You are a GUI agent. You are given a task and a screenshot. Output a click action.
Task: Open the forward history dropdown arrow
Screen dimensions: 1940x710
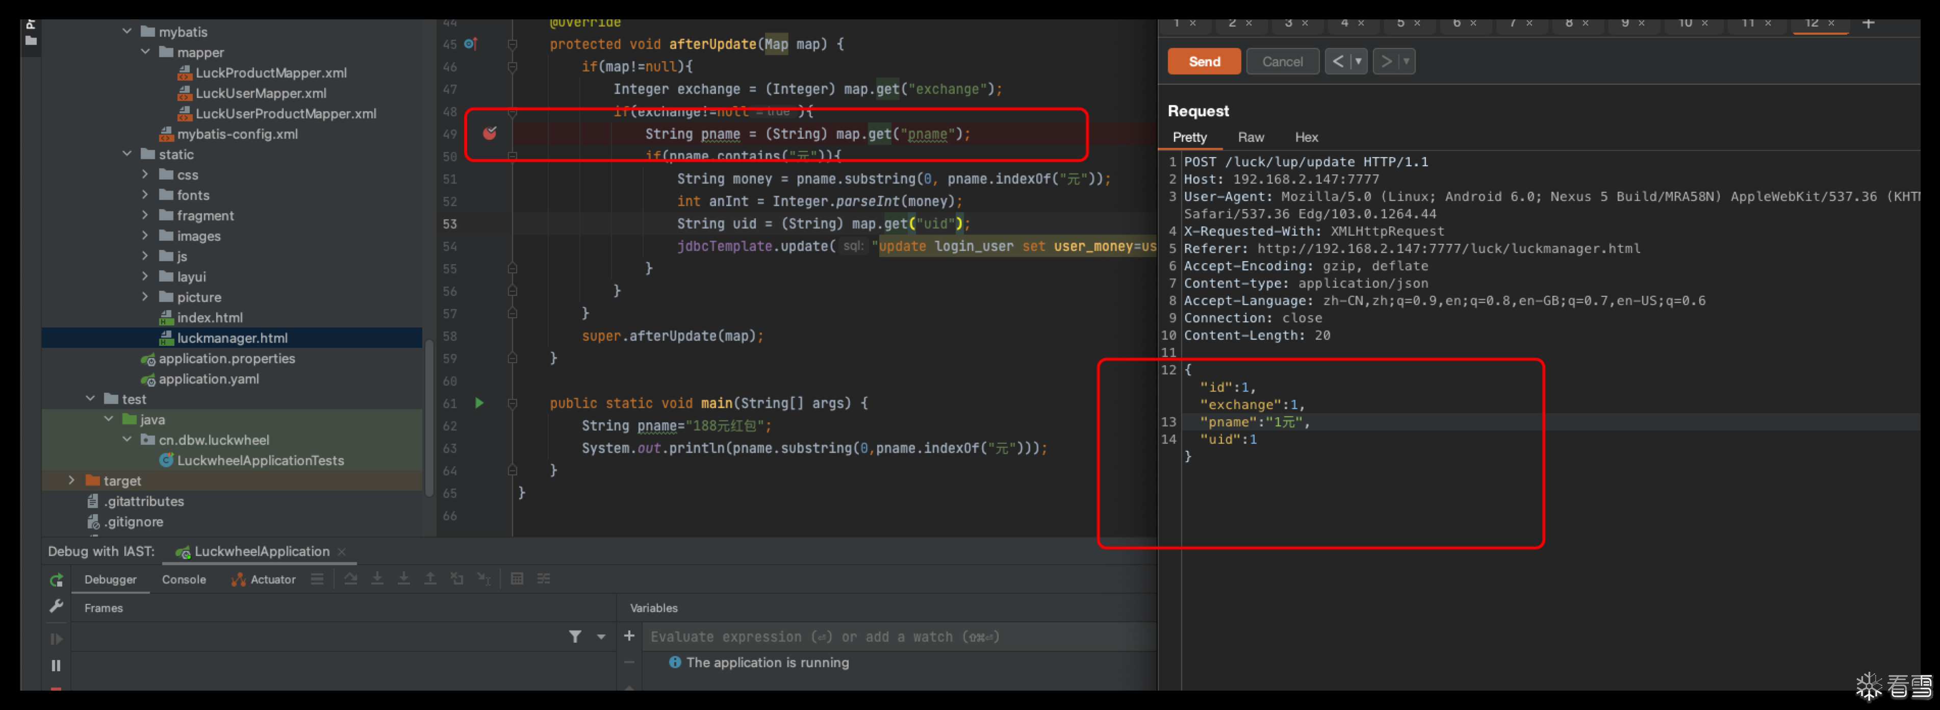pyautogui.click(x=1407, y=62)
